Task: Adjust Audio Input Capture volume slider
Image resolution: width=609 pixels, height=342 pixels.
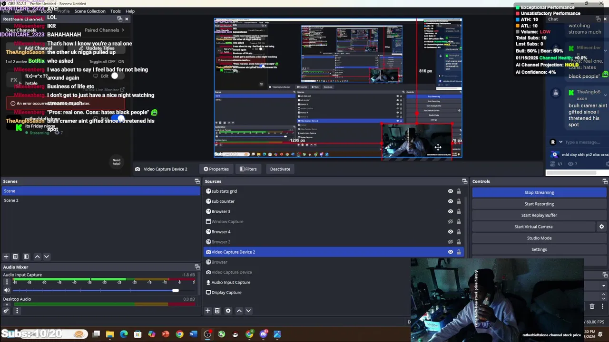Action: [x=176, y=290]
